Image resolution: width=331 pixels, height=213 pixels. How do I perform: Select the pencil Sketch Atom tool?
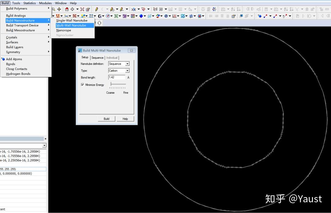tap(96, 9)
